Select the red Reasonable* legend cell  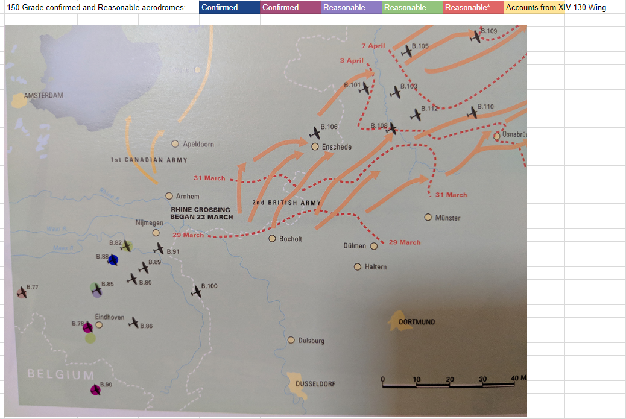click(473, 7)
